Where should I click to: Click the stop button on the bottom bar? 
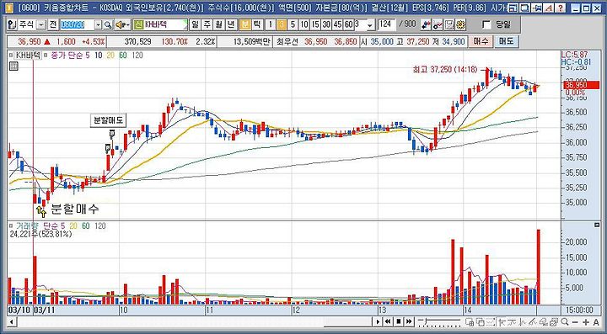pos(399,321)
